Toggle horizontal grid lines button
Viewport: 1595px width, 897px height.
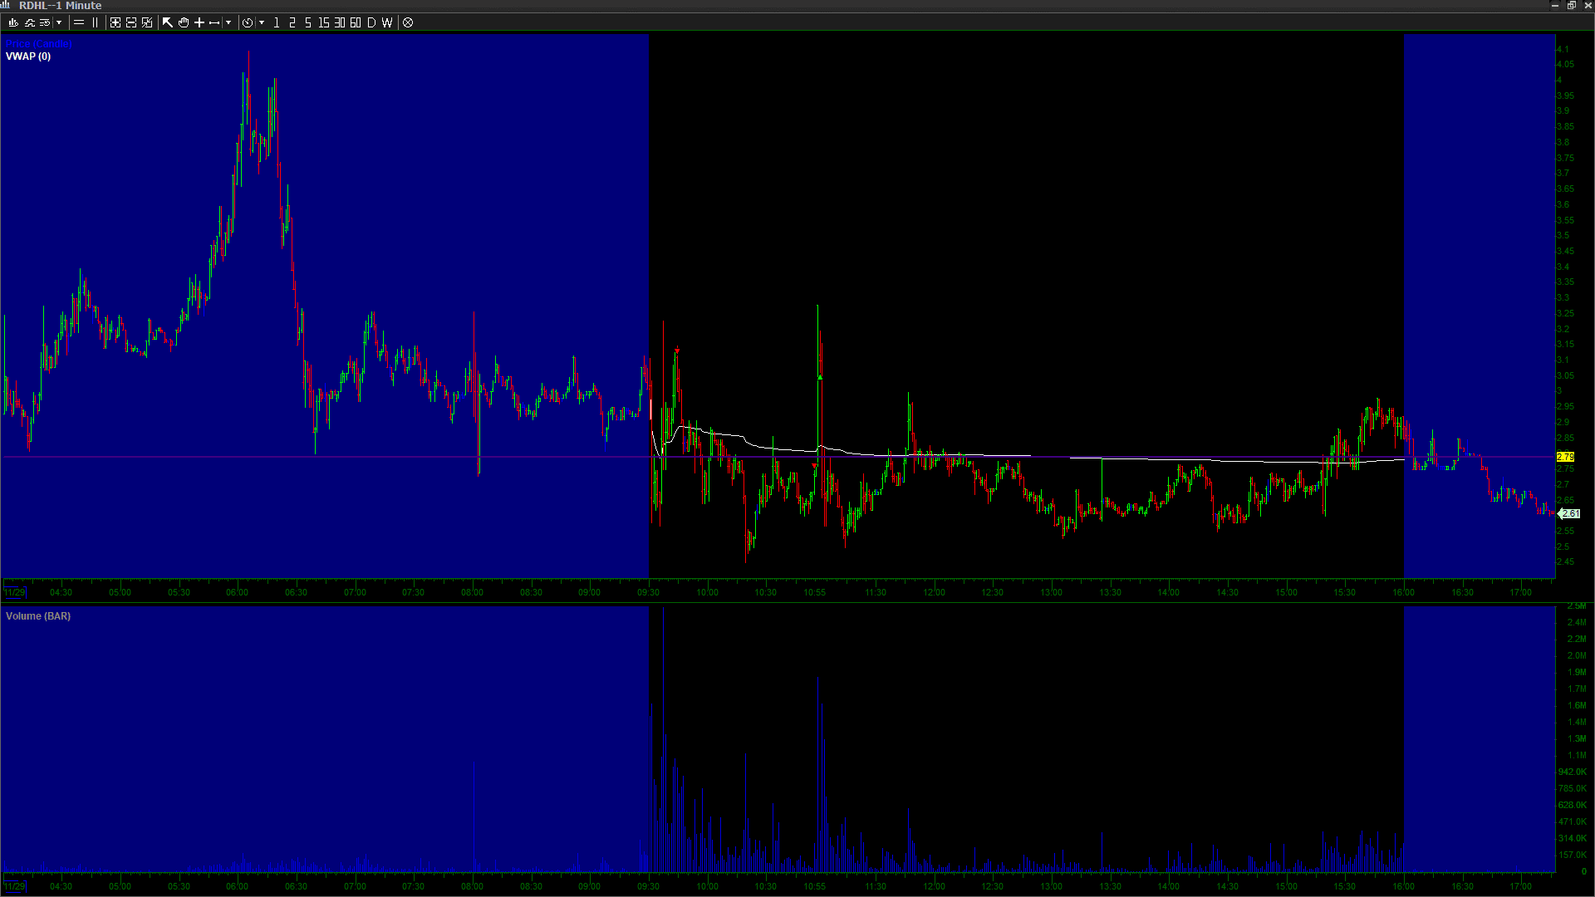pyautogui.click(x=79, y=22)
